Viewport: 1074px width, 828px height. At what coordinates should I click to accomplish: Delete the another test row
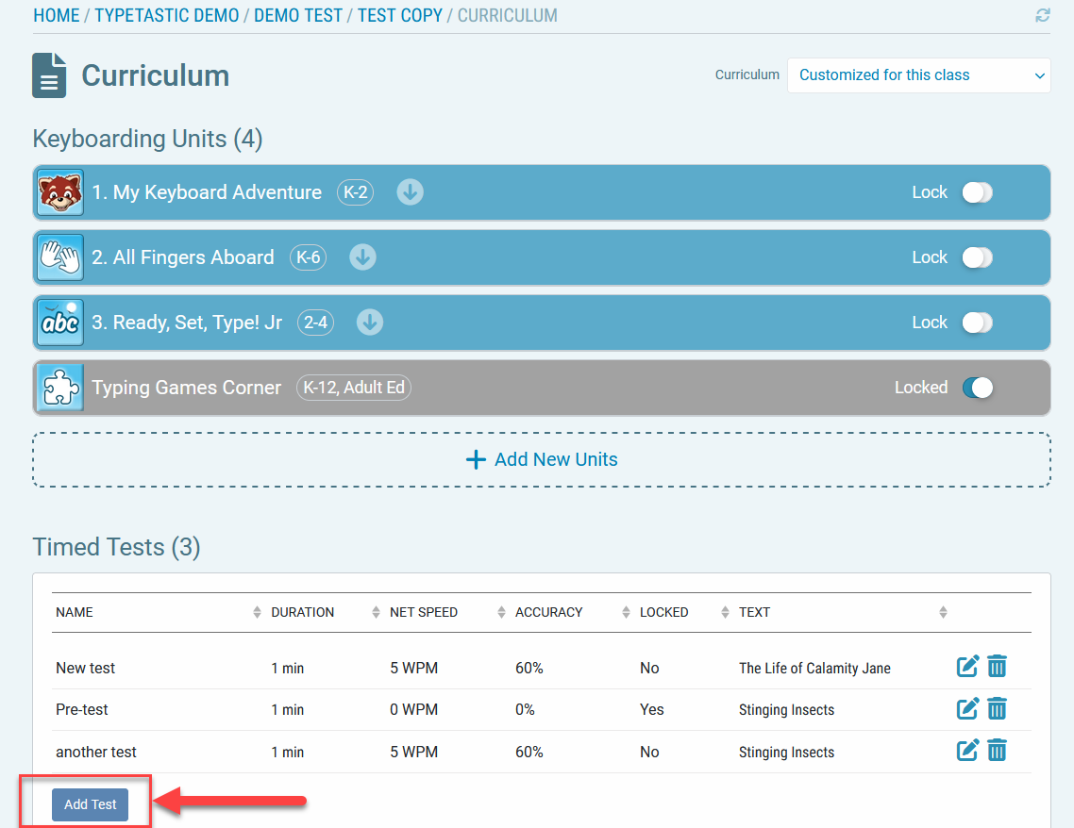point(997,751)
